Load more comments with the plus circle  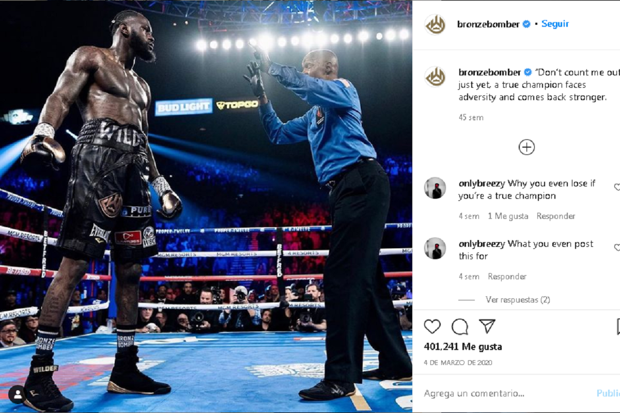(x=526, y=148)
